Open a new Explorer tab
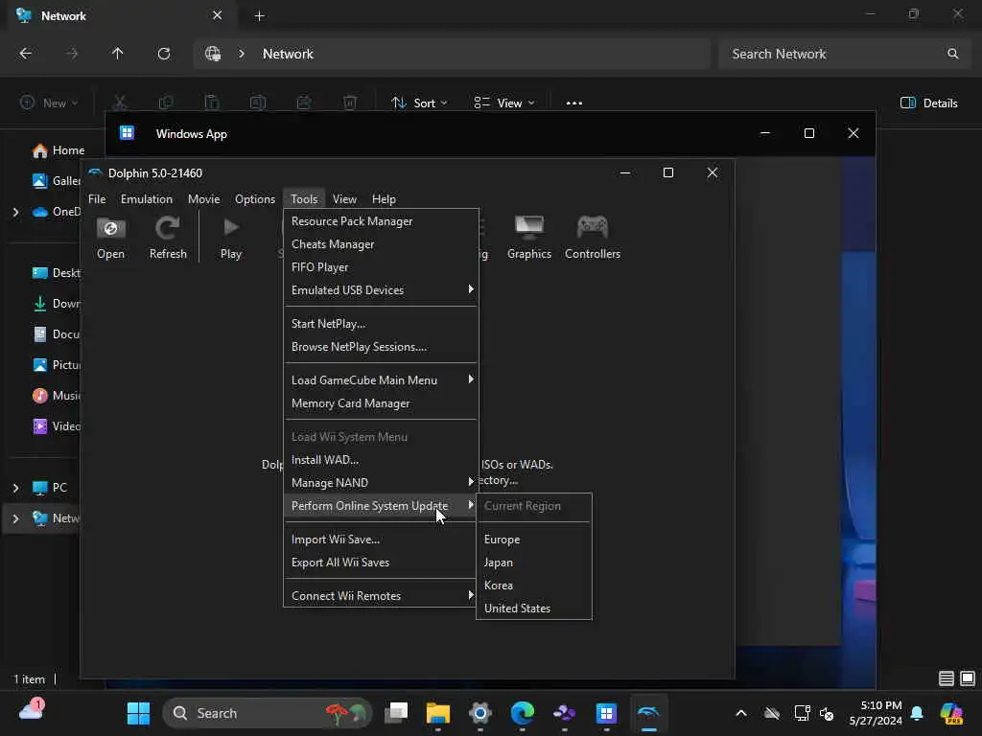The height and width of the screenshot is (736, 982). [x=259, y=16]
